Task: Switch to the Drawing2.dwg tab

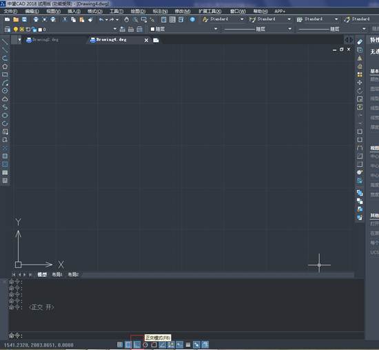Action: 43,40
